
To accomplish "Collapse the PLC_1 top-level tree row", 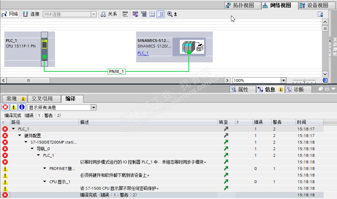I will (x=13, y=129).
